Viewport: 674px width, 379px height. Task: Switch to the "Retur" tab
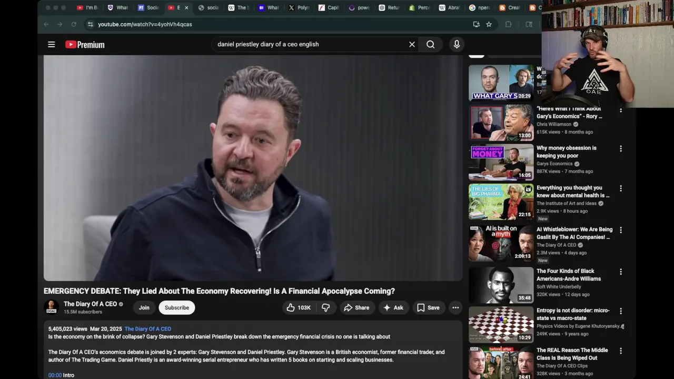[x=390, y=8]
